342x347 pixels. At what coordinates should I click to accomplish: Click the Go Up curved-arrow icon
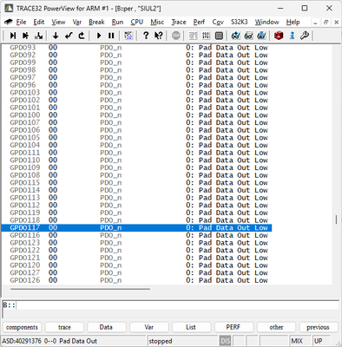[82, 36]
